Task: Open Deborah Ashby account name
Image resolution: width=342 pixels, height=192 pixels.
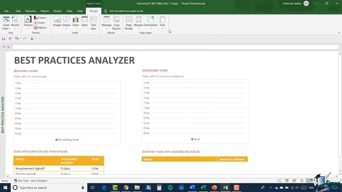Action: (x=292, y=4)
